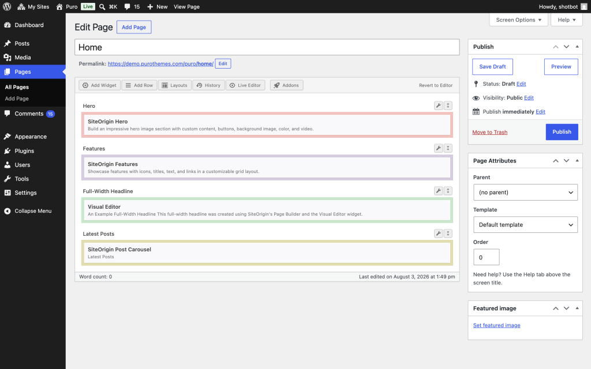
Task: Select Pages in sidebar menu
Action: 33,71
